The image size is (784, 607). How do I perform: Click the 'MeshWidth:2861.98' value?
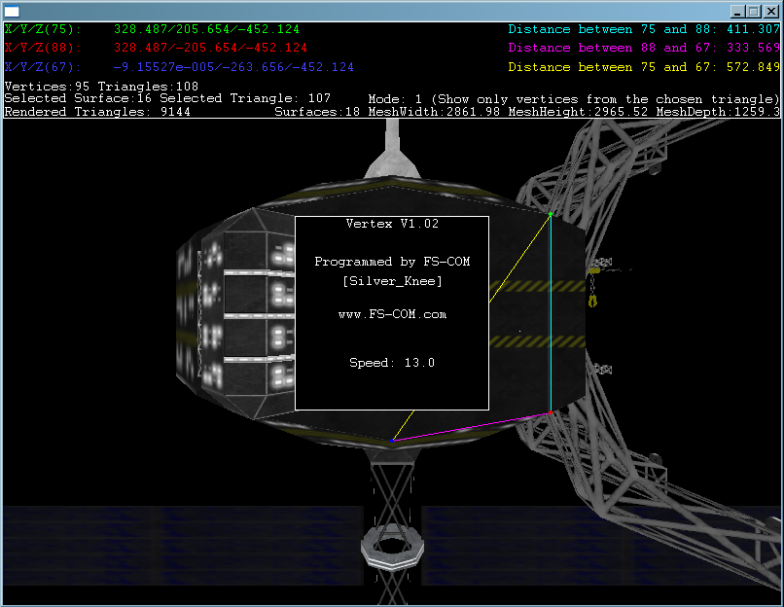pos(434,112)
